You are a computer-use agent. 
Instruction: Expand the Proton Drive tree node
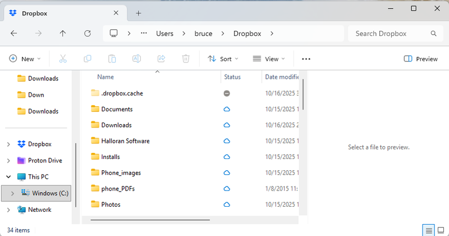(8, 161)
